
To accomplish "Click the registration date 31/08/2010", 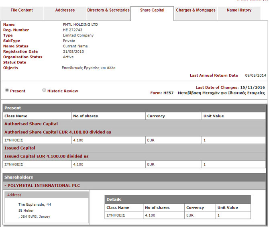I will point(73,51).
